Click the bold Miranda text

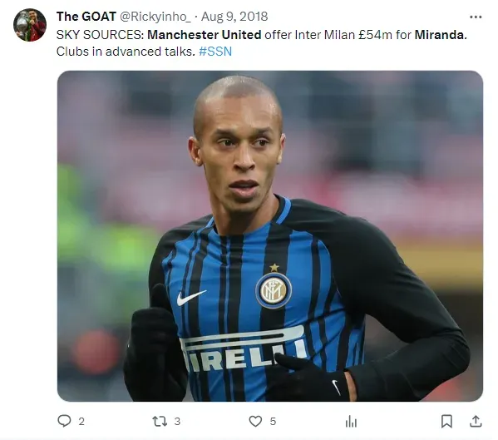pos(439,35)
